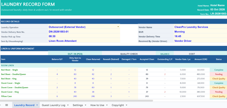Select amount 480,000 cell
The width and height of the screenshot is (227, 108).
point(201,74)
